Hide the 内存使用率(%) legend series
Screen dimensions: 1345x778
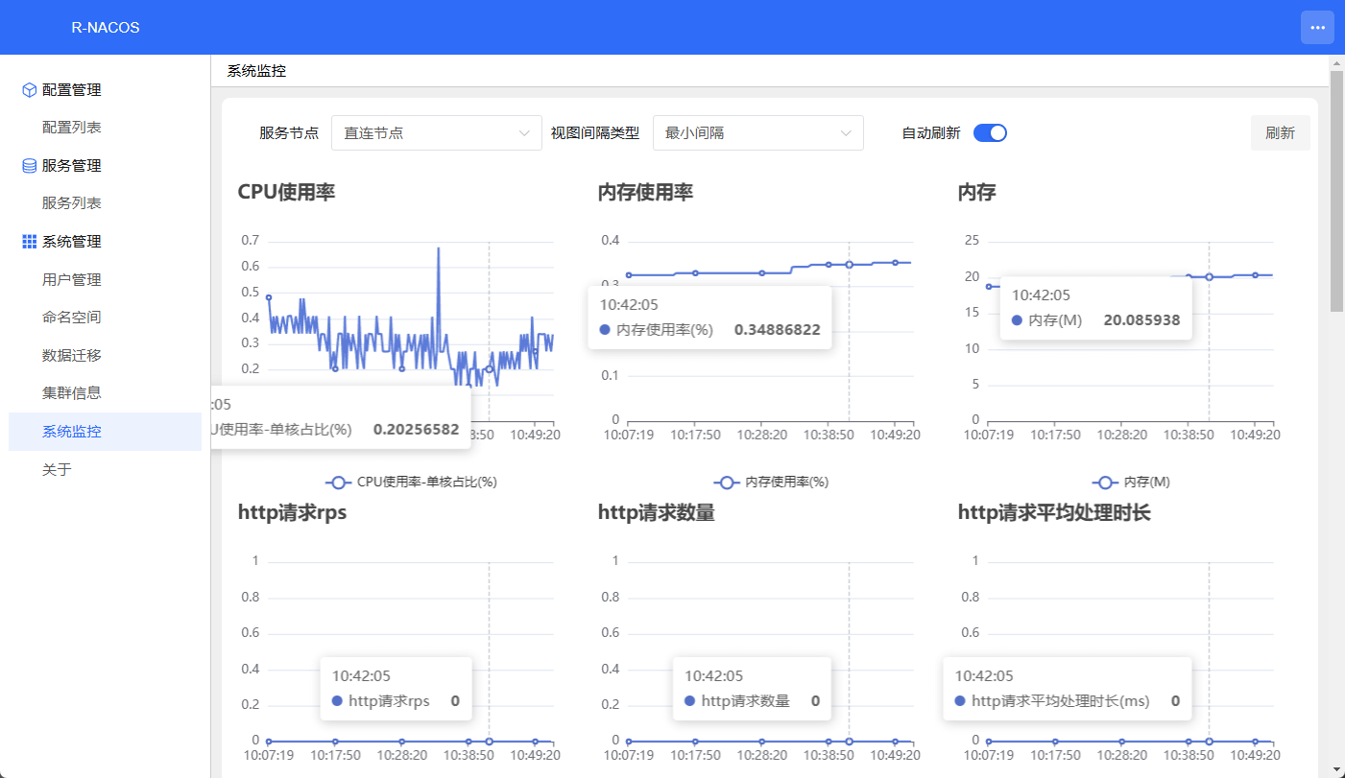[x=772, y=483]
